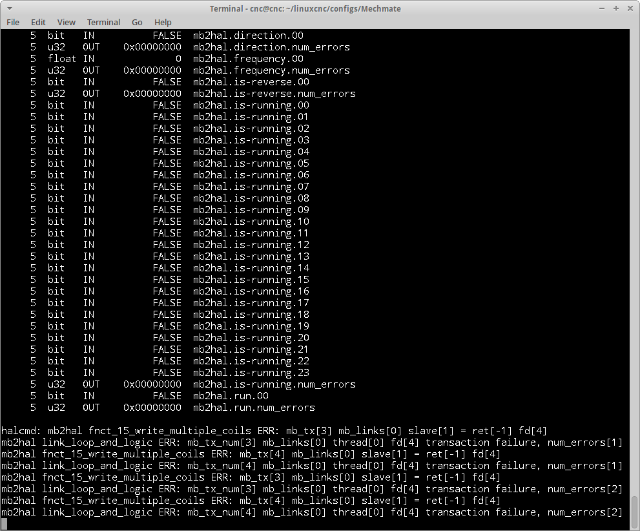
Task: Click the mb2hal.is-running.02 pin name
Action: 251,129
